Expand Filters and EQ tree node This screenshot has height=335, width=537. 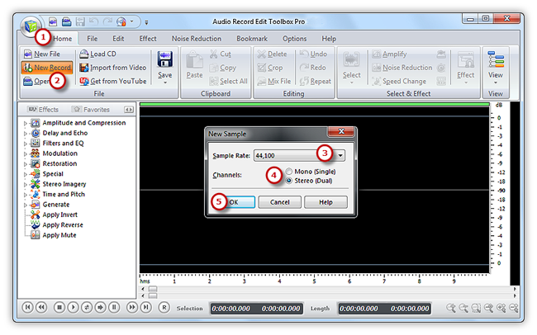pyautogui.click(x=26, y=144)
